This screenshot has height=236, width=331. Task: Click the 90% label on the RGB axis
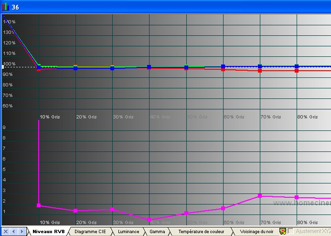[x=8, y=75]
